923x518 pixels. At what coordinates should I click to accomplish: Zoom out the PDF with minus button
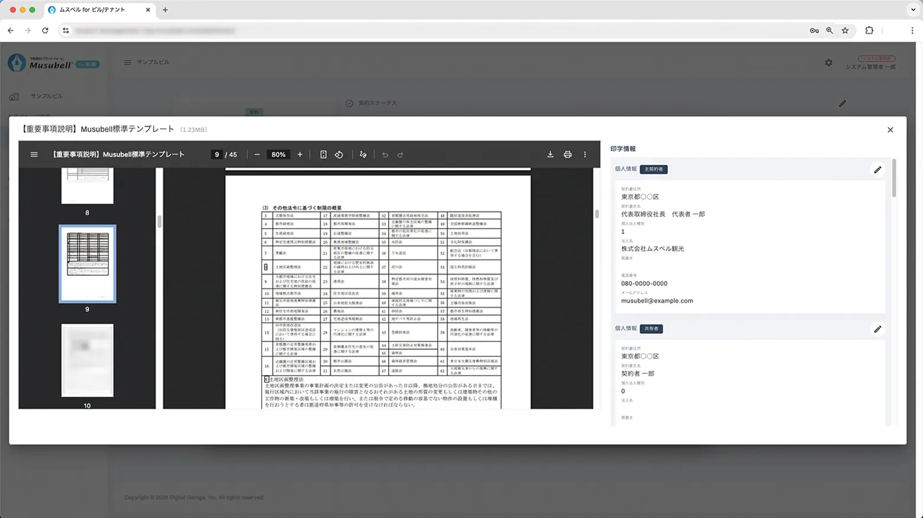[257, 155]
